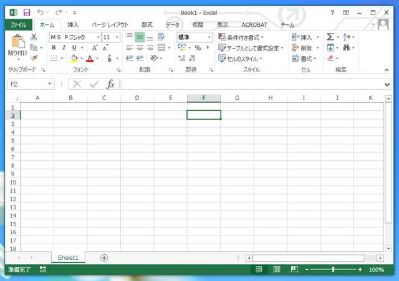
Task: Click the comma style icon
Action: pyautogui.click(x=208, y=48)
